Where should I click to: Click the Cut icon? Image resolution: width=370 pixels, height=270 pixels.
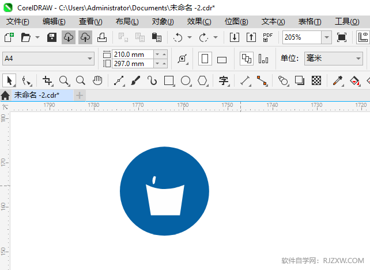[123, 37]
